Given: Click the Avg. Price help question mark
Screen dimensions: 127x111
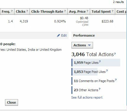Looking at the screenshot, I should pos(87,11).
